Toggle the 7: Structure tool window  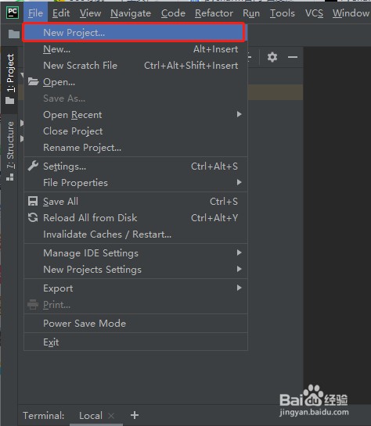point(10,151)
